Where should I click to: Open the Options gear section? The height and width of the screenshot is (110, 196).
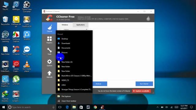pos(49,63)
